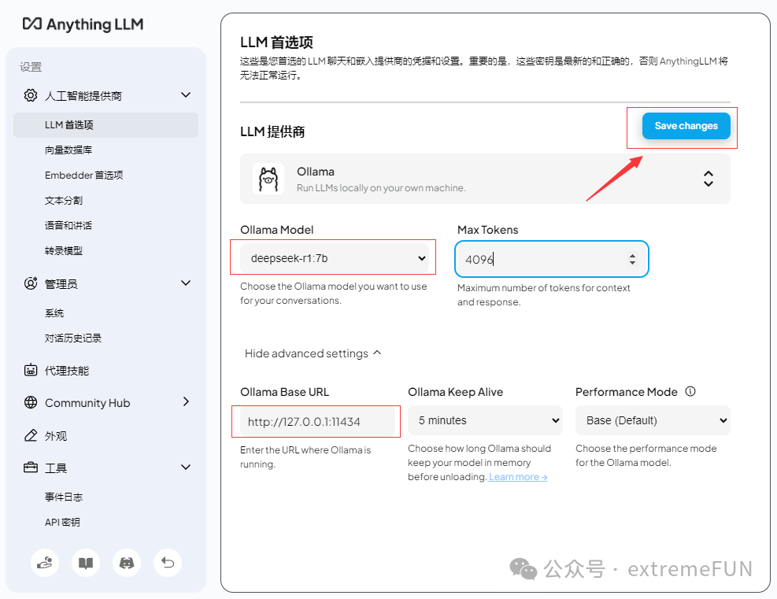Follow the Learn more link

click(518, 477)
